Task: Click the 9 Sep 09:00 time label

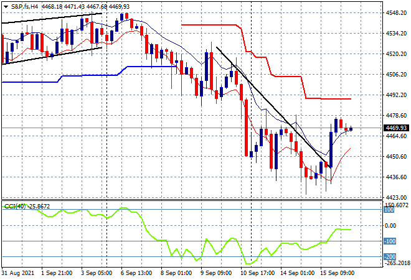Action: pos(216,273)
